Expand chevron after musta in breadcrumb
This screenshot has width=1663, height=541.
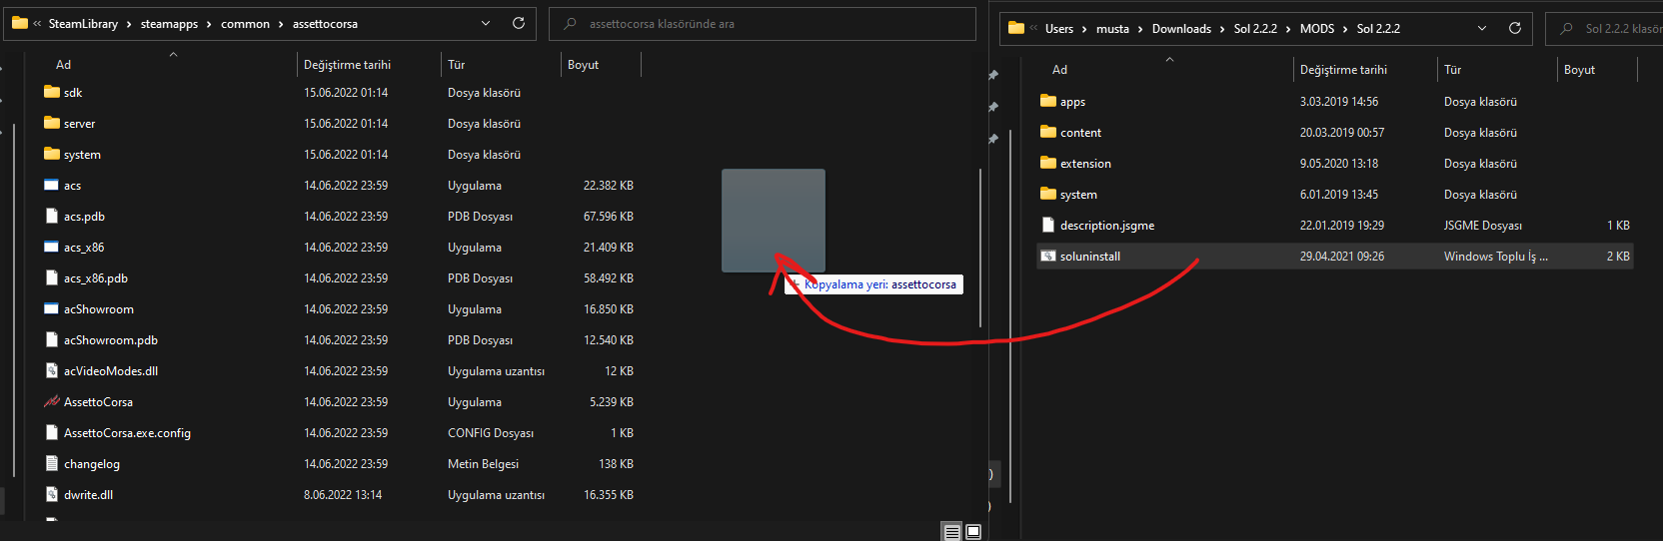(1140, 29)
